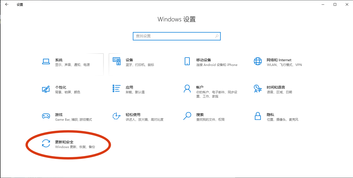Open the 移动设备 phone icon
The width and height of the screenshot is (353, 178).
pyautogui.click(x=187, y=61)
